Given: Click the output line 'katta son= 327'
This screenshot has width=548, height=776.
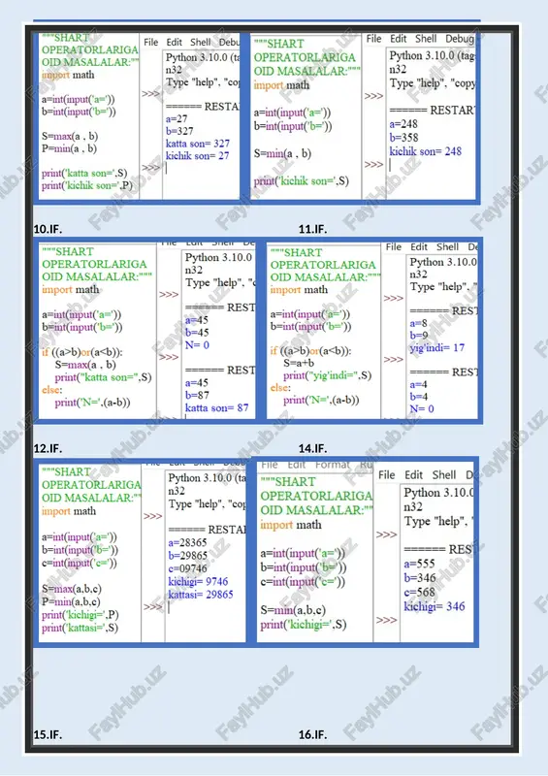Looking at the screenshot, I should pyautogui.click(x=198, y=144).
